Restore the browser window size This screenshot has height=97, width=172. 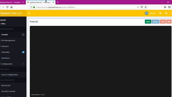[168, 2]
